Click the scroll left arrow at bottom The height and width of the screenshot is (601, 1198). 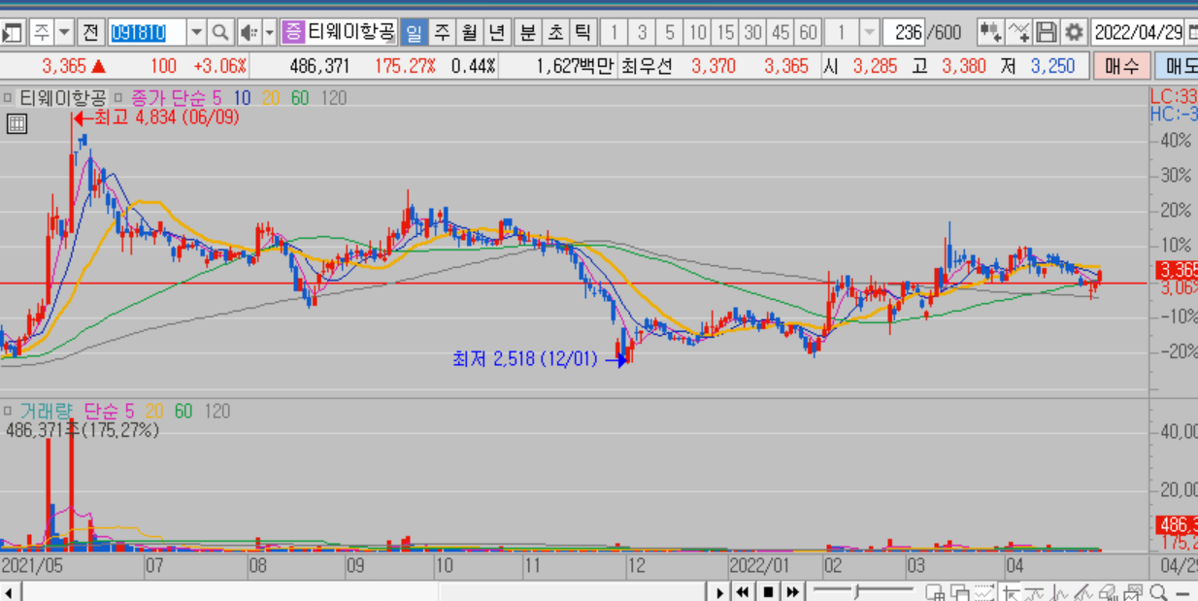[x=9, y=592]
